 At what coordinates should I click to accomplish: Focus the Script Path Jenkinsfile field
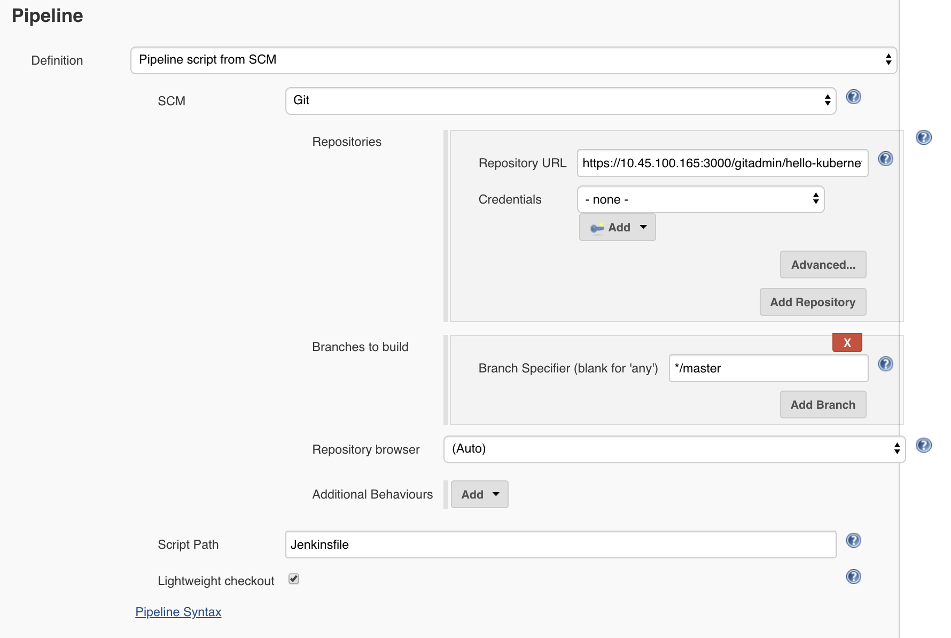560,544
